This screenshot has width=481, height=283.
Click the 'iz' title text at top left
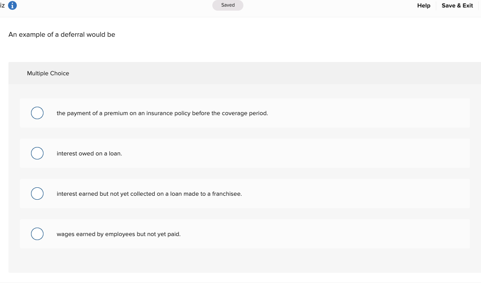[x=3, y=6]
